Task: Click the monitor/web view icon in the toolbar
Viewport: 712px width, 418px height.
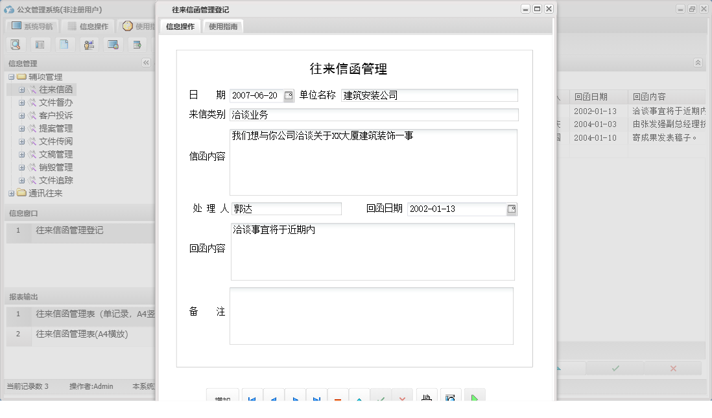Action: click(x=114, y=44)
